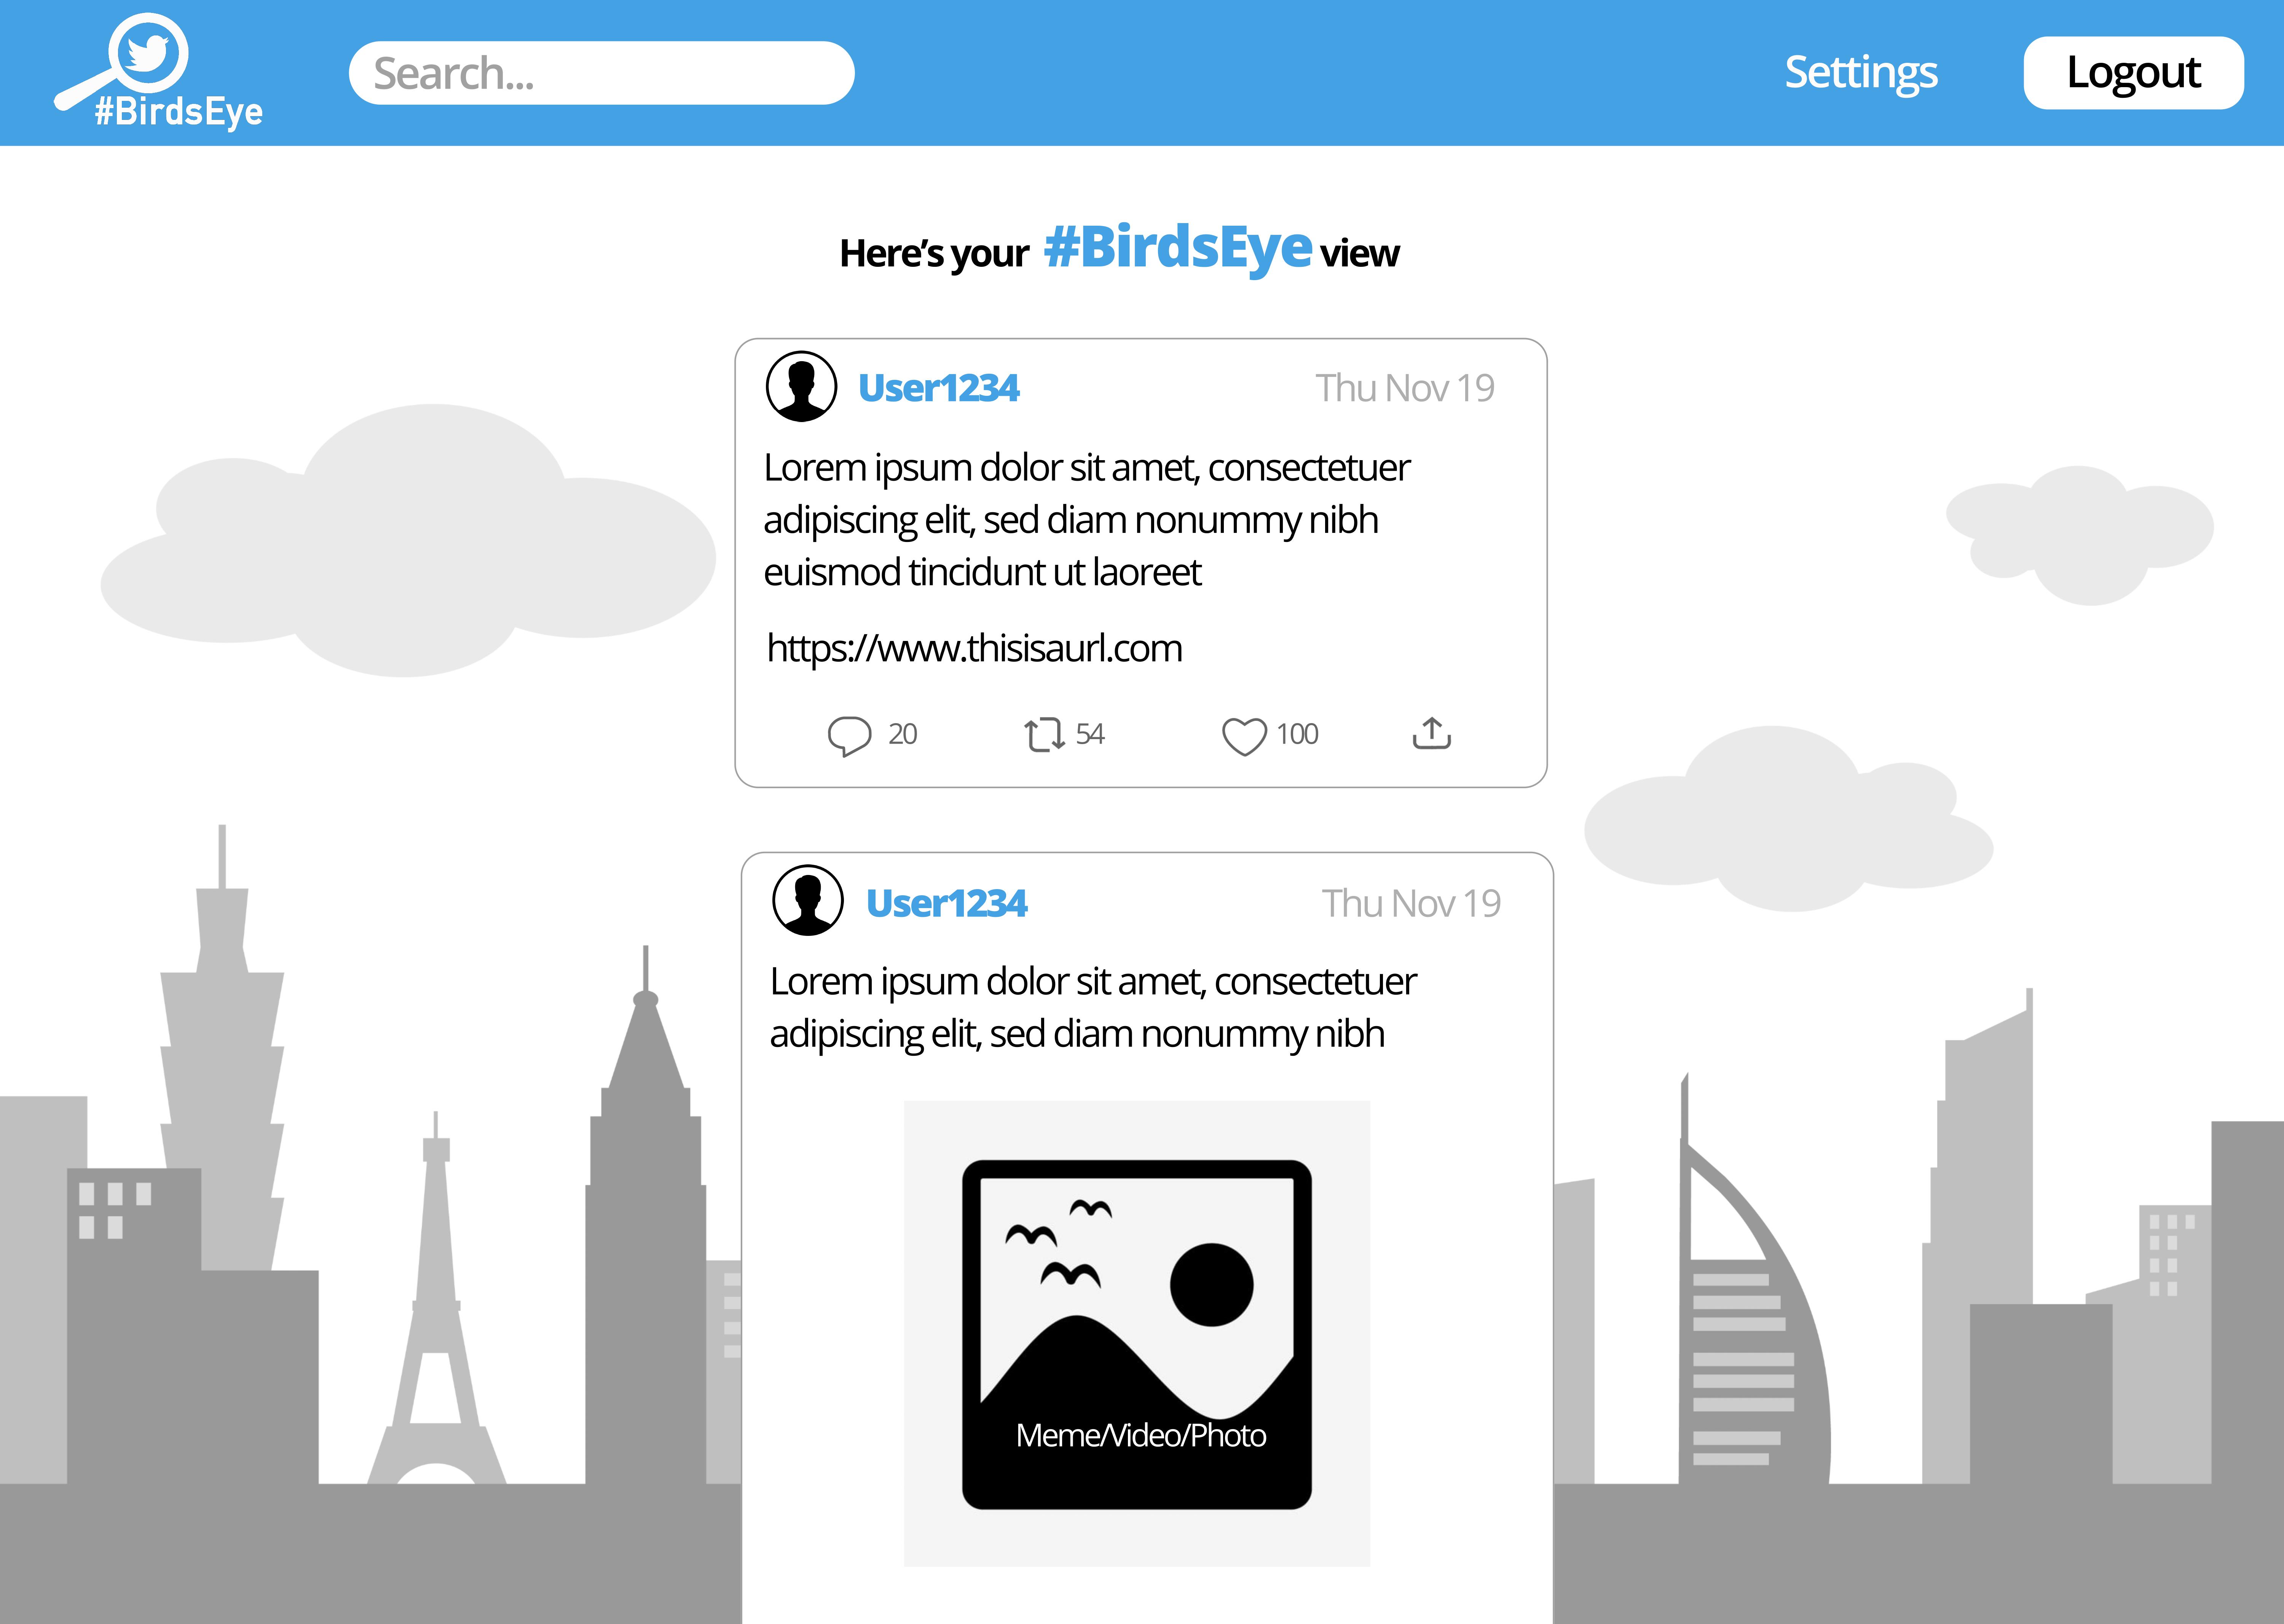Click the reply bubble icon on first tweet
Viewport: 2284px width, 1624px height.
click(x=849, y=736)
